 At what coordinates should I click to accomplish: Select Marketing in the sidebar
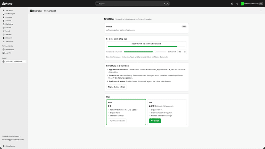pyautogui.click(x=9, y=24)
